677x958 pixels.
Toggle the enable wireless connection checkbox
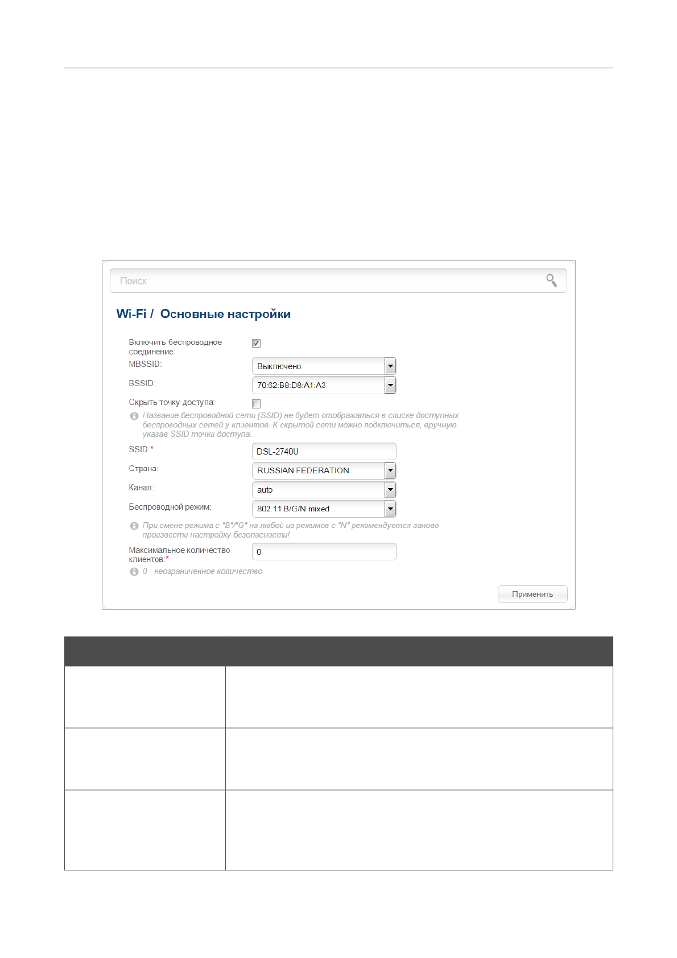point(257,344)
